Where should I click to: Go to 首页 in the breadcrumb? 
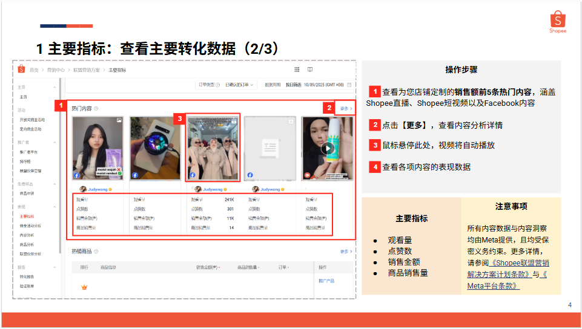click(34, 70)
